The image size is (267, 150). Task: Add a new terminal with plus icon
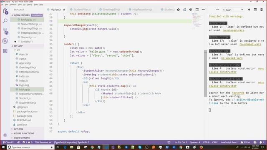click(x=249, y=10)
